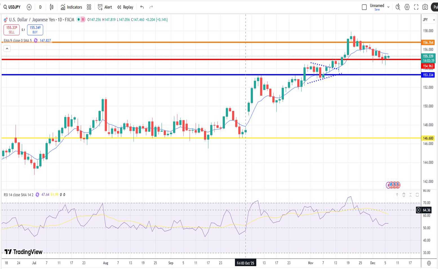Open the Indicators dialog
Image resolution: width=438 pixels, height=269 pixels.
(x=71, y=7)
